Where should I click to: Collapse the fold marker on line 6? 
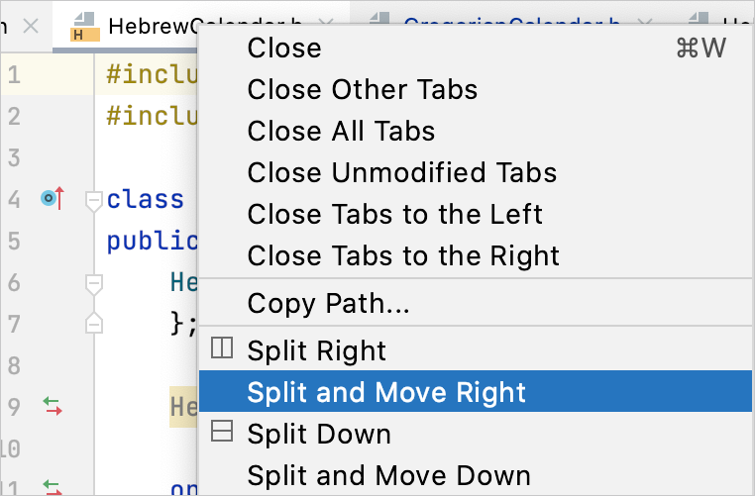(94, 284)
